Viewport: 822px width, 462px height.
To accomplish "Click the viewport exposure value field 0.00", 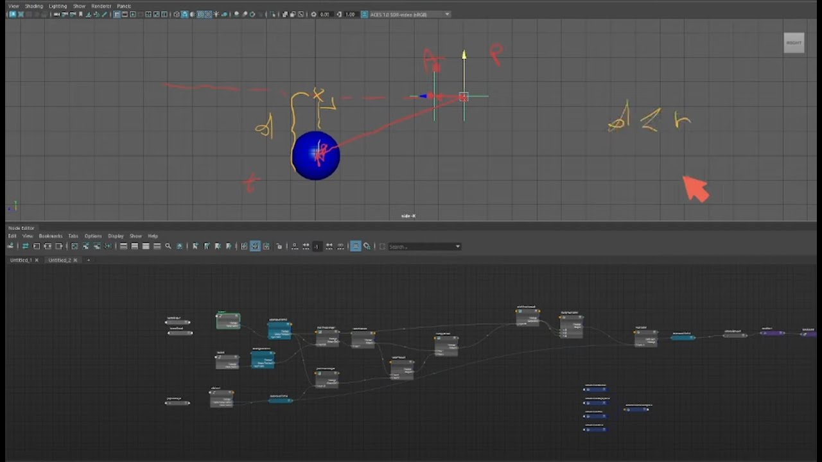I will click(x=325, y=14).
